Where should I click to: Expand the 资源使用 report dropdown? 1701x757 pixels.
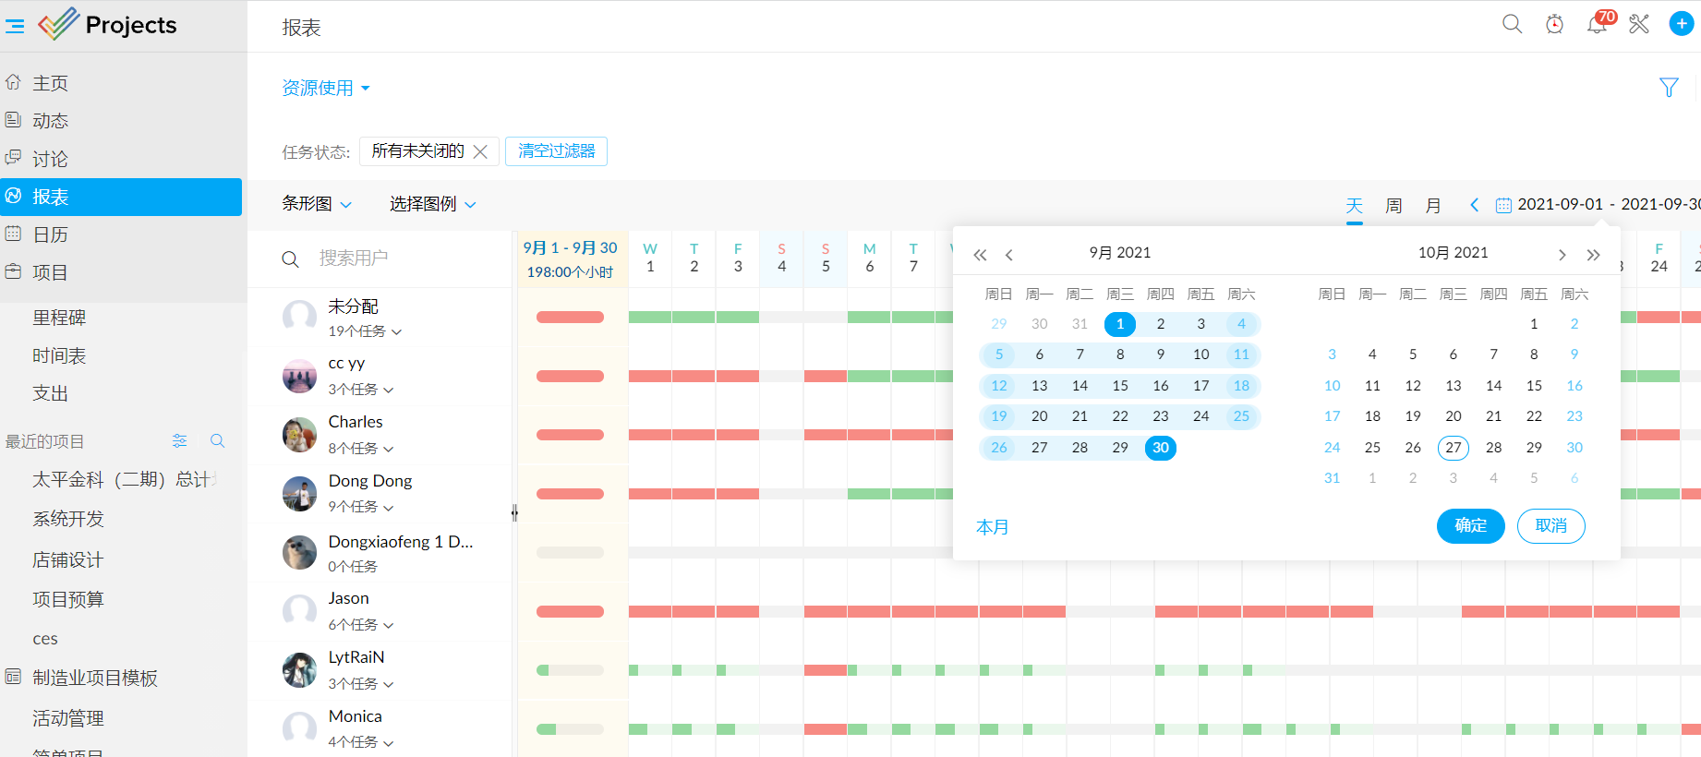pyautogui.click(x=326, y=88)
